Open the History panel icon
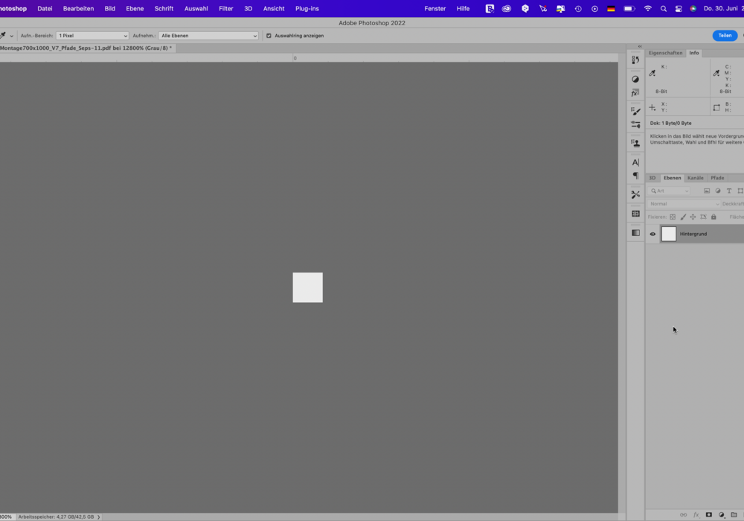 (635, 60)
